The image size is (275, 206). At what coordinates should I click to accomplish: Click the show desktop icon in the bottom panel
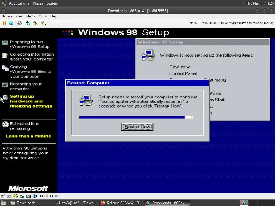[3, 203]
